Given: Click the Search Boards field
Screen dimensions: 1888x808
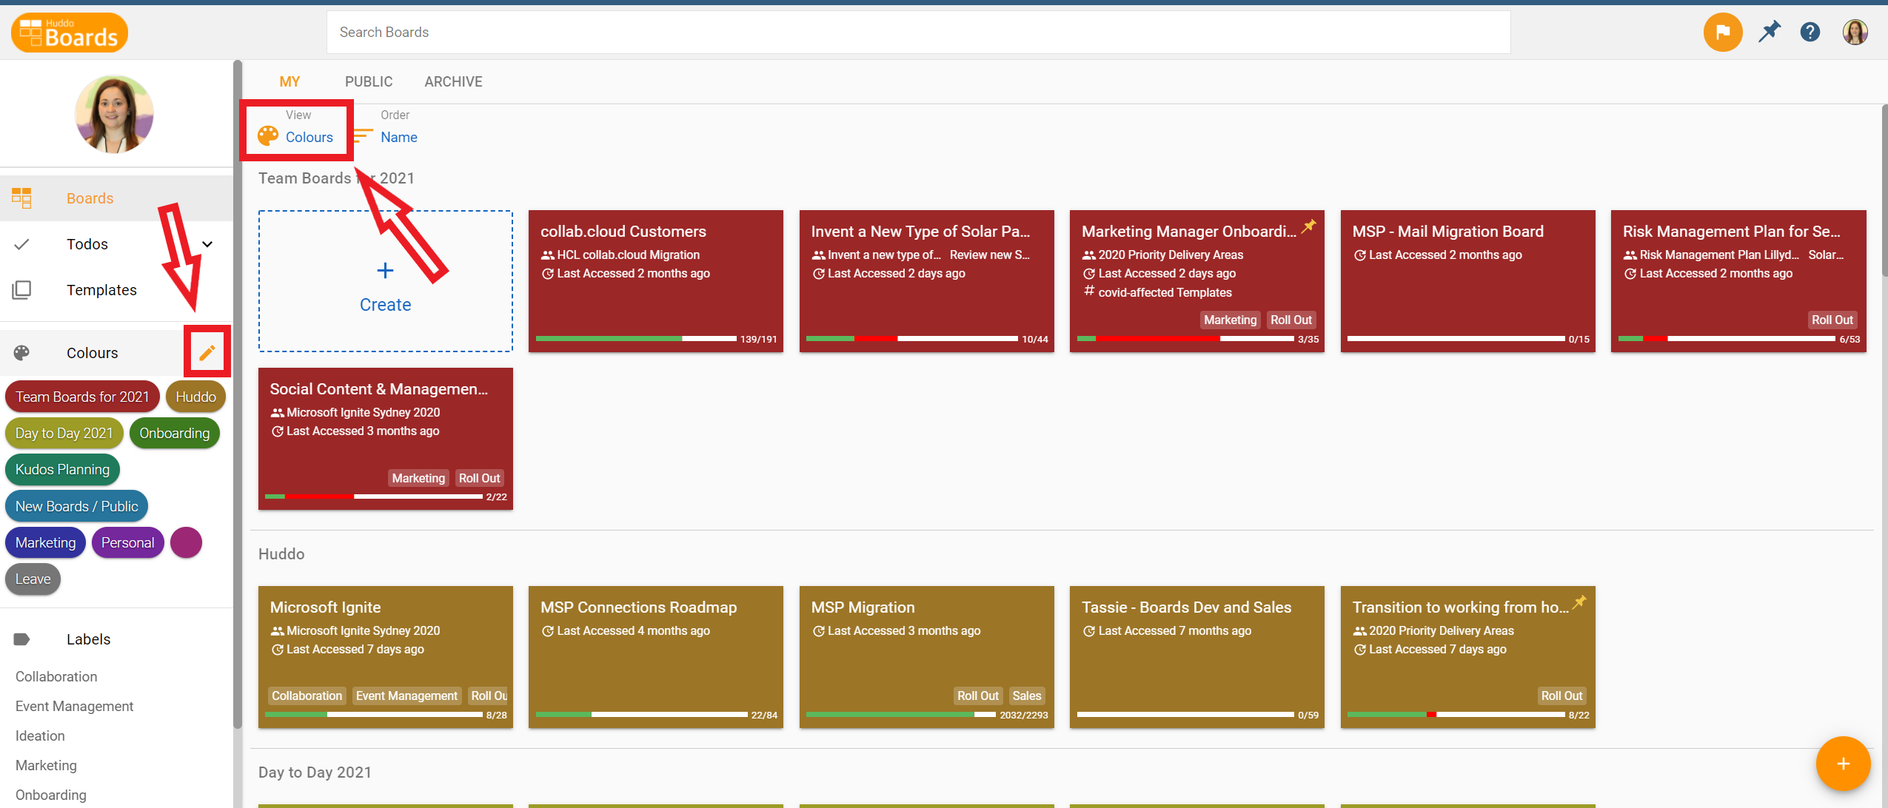Looking at the screenshot, I should pyautogui.click(x=918, y=32).
